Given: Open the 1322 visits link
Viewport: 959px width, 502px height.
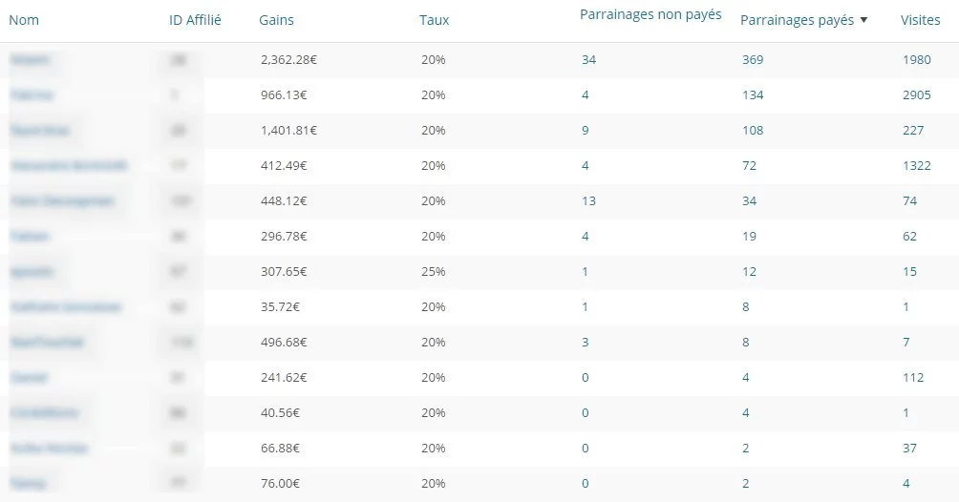Looking at the screenshot, I should point(917,166).
